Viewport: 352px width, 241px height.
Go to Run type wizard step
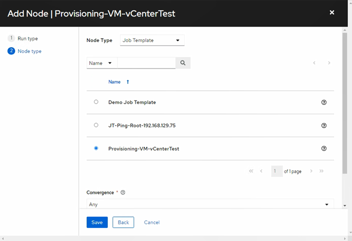pos(27,38)
